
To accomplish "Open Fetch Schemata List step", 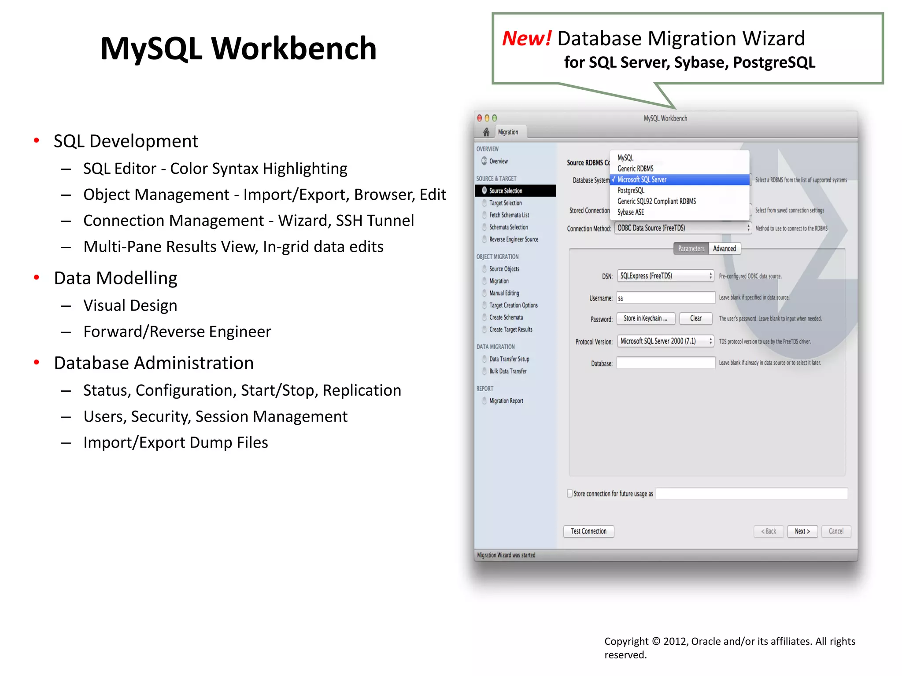I will coord(509,215).
